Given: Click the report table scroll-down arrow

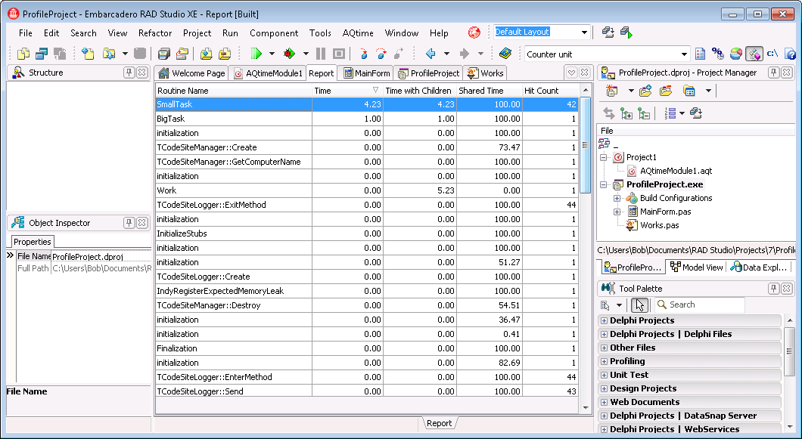Looking at the screenshot, I should point(586,408).
